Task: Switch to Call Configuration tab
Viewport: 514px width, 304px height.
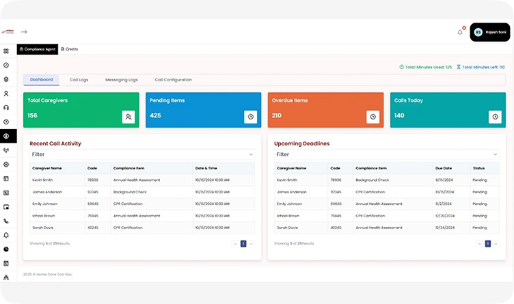Action: pos(173,80)
